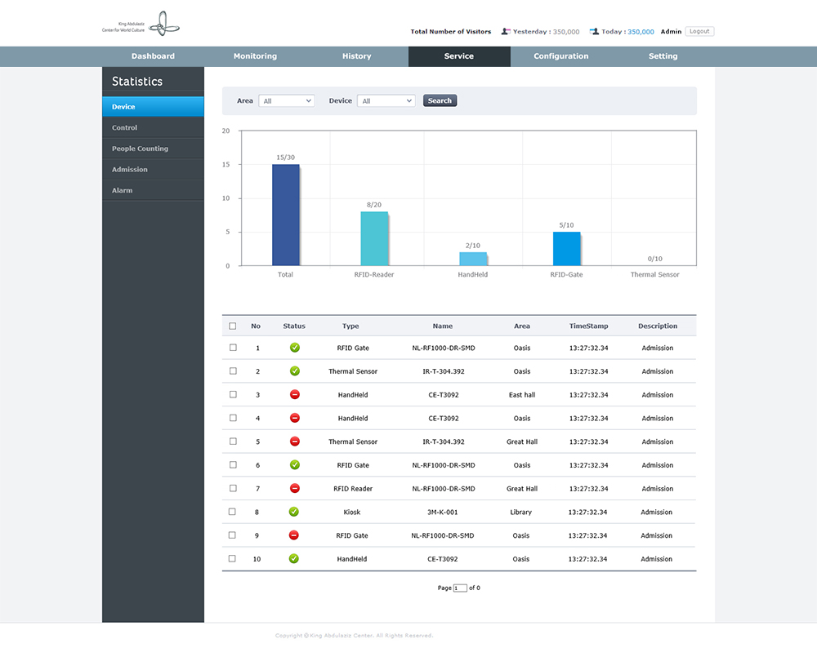This screenshot has width=817, height=648.
Task: Open the Device filter dropdown
Action: point(386,101)
